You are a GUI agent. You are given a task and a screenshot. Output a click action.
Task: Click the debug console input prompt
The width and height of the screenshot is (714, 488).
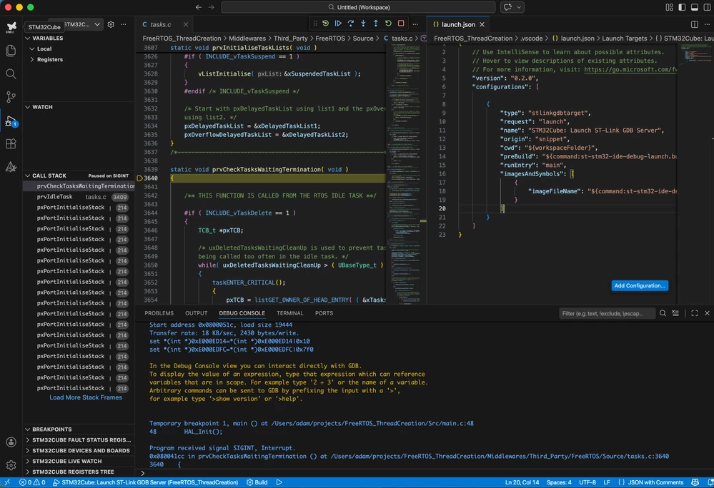click(x=424, y=473)
